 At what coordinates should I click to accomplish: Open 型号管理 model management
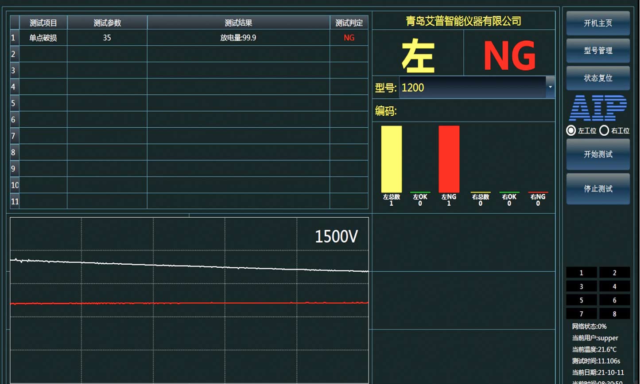(x=597, y=51)
